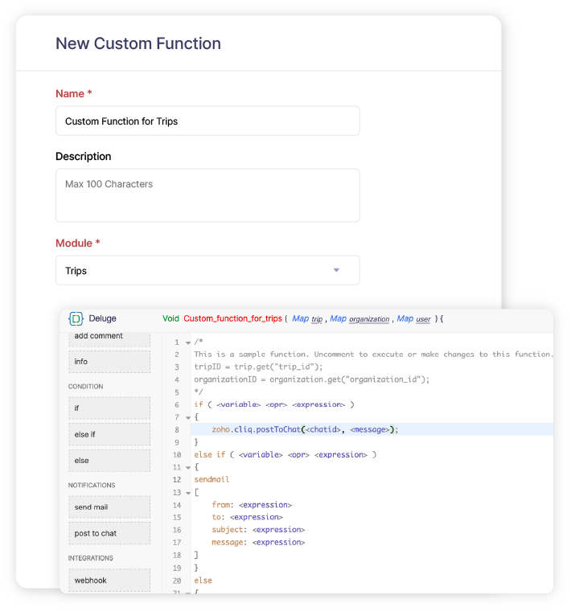Click line number 8 in the gutter
This screenshot has height=611, width=571.
click(177, 430)
